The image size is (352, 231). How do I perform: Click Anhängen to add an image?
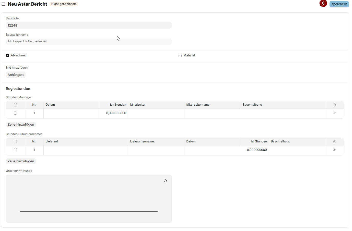pos(16,75)
